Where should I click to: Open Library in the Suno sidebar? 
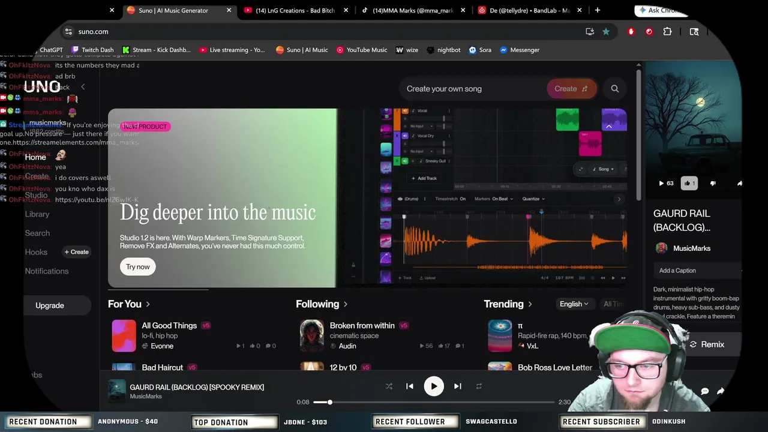(37, 214)
